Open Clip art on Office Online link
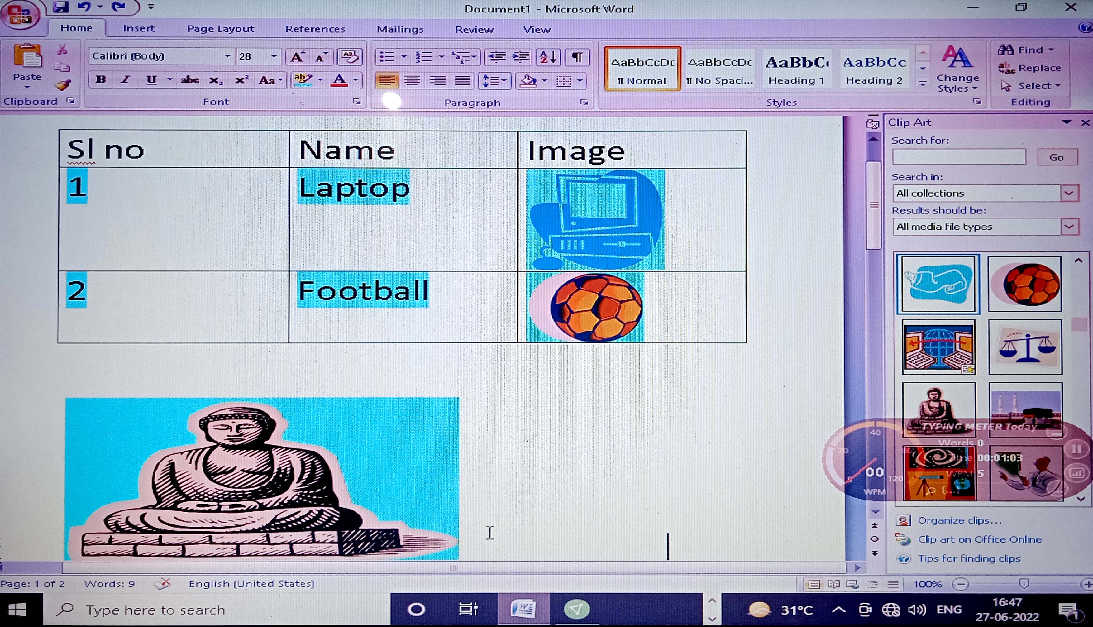Image resolution: width=1093 pixels, height=627 pixels. 979,539
